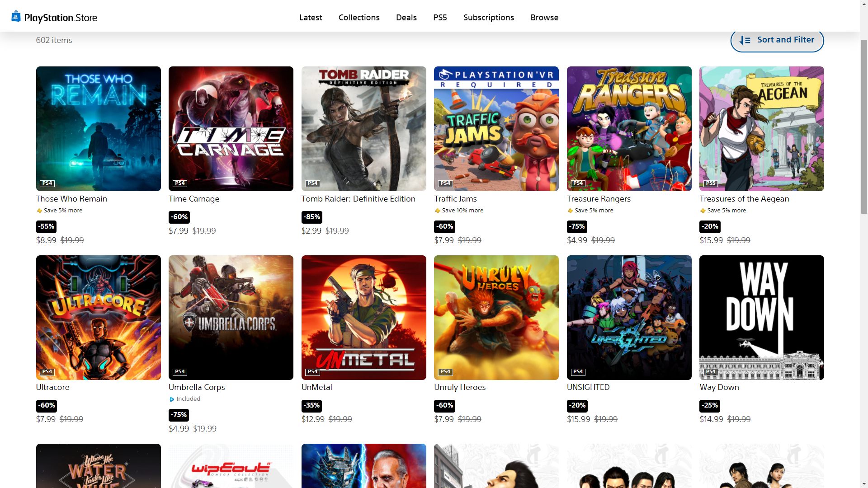The width and height of the screenshot is (868, 488).
Task: Click the PS Now Included icon under Umbrella Corps
Action: pos(172,399)
